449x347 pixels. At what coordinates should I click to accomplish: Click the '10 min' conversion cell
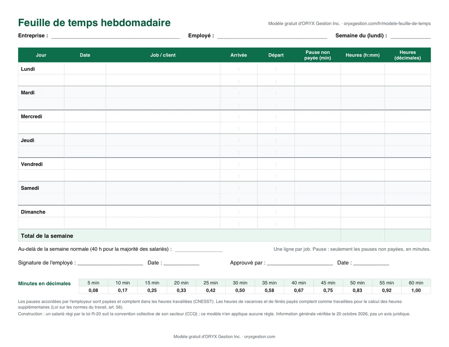[x=123, y=283]
